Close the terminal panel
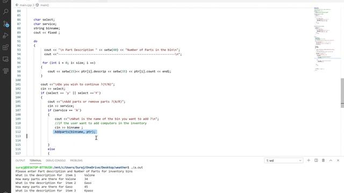This screenshot has height=193, width=344. [338, 160]
